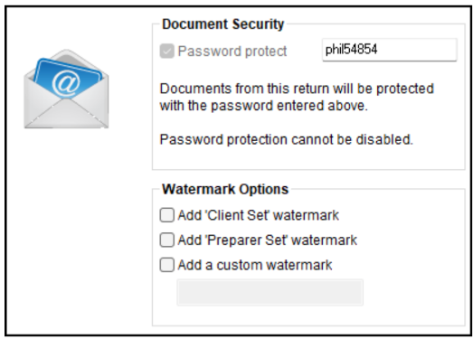Click the Add 'Client Set' watermark label

coord(259,215)
